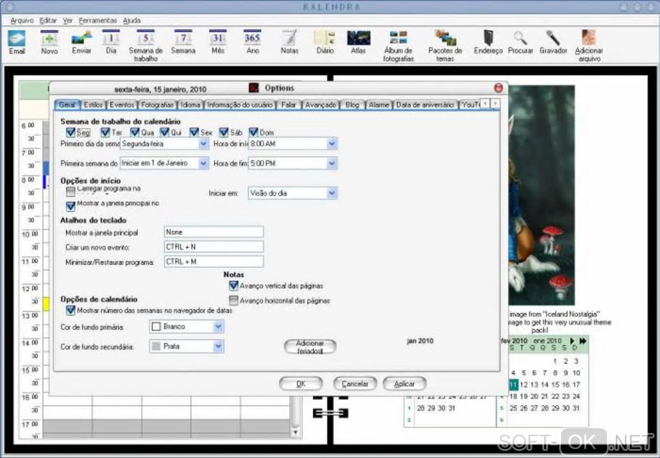Click the Branco color swatch

[156, 327]
